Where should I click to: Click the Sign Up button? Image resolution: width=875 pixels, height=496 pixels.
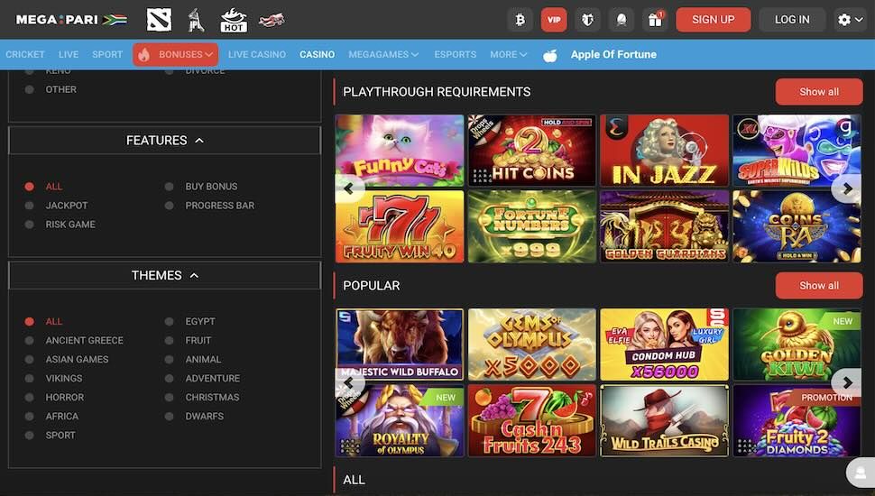click(x=714, y=20)
